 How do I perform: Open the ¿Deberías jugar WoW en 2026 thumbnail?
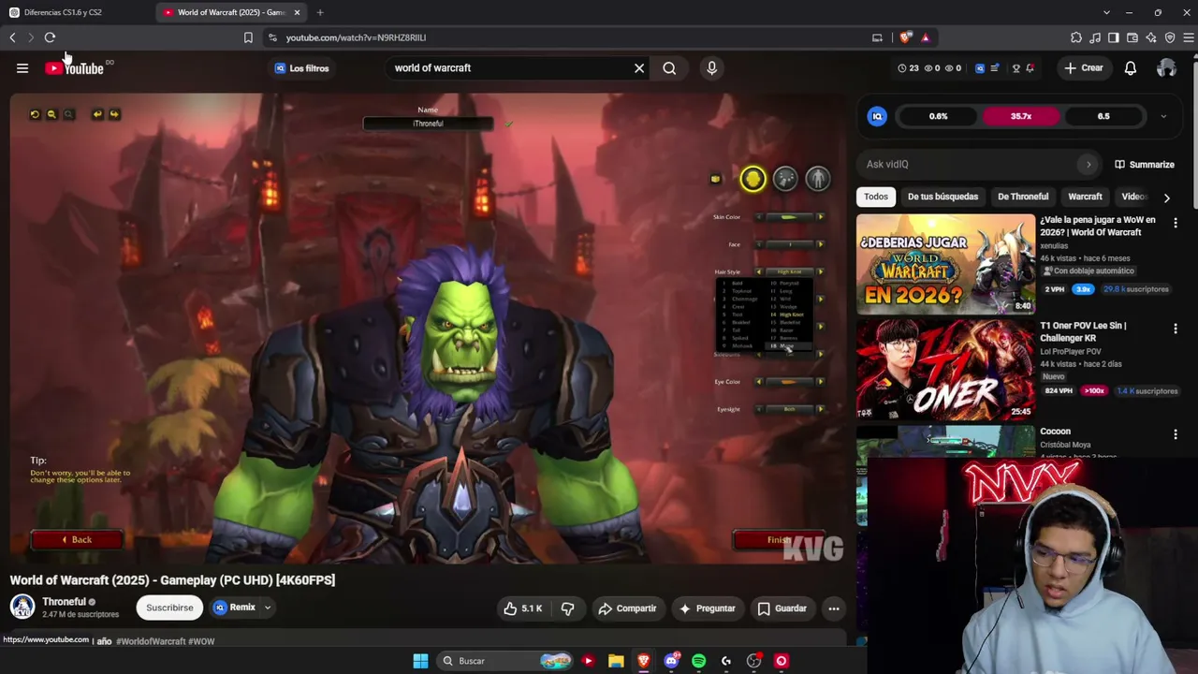point(945,265)
